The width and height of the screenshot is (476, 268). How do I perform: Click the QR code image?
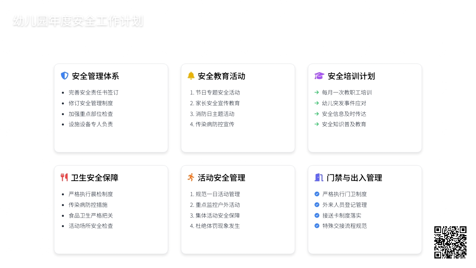pos(450,242)
